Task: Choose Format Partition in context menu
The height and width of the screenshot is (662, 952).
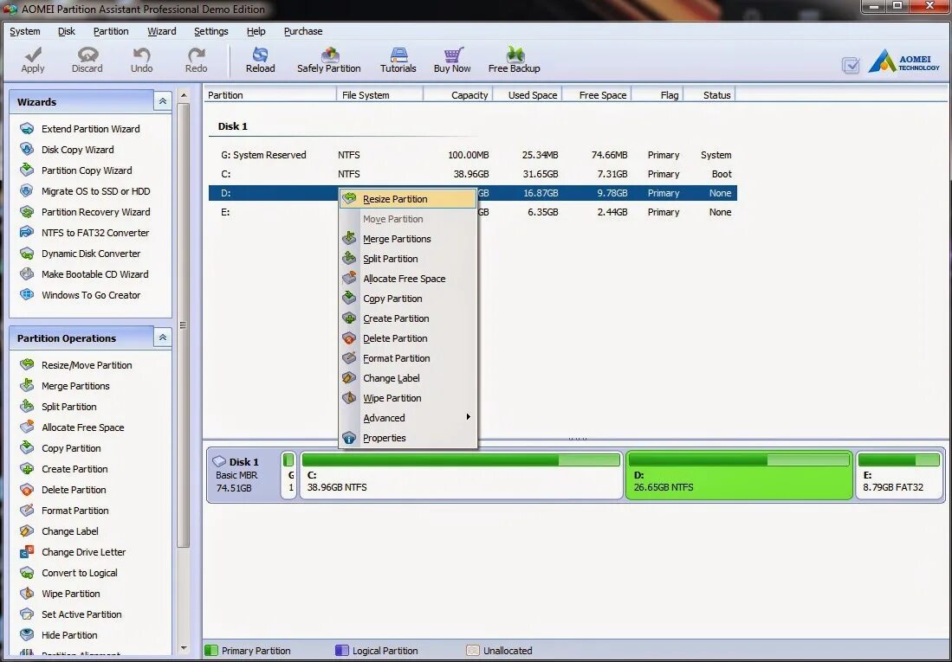Action: (407, 358)
